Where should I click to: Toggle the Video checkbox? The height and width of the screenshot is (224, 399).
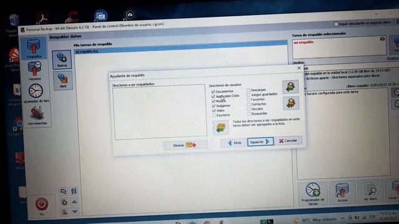(x=214, y=111)
